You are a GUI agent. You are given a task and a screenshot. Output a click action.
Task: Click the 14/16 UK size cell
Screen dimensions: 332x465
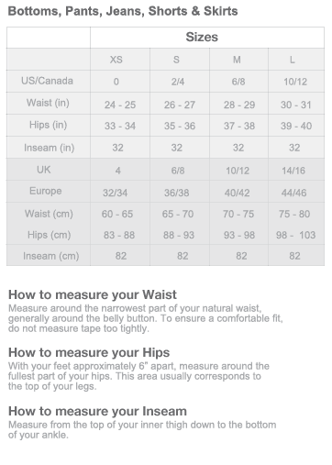[293, 171]
